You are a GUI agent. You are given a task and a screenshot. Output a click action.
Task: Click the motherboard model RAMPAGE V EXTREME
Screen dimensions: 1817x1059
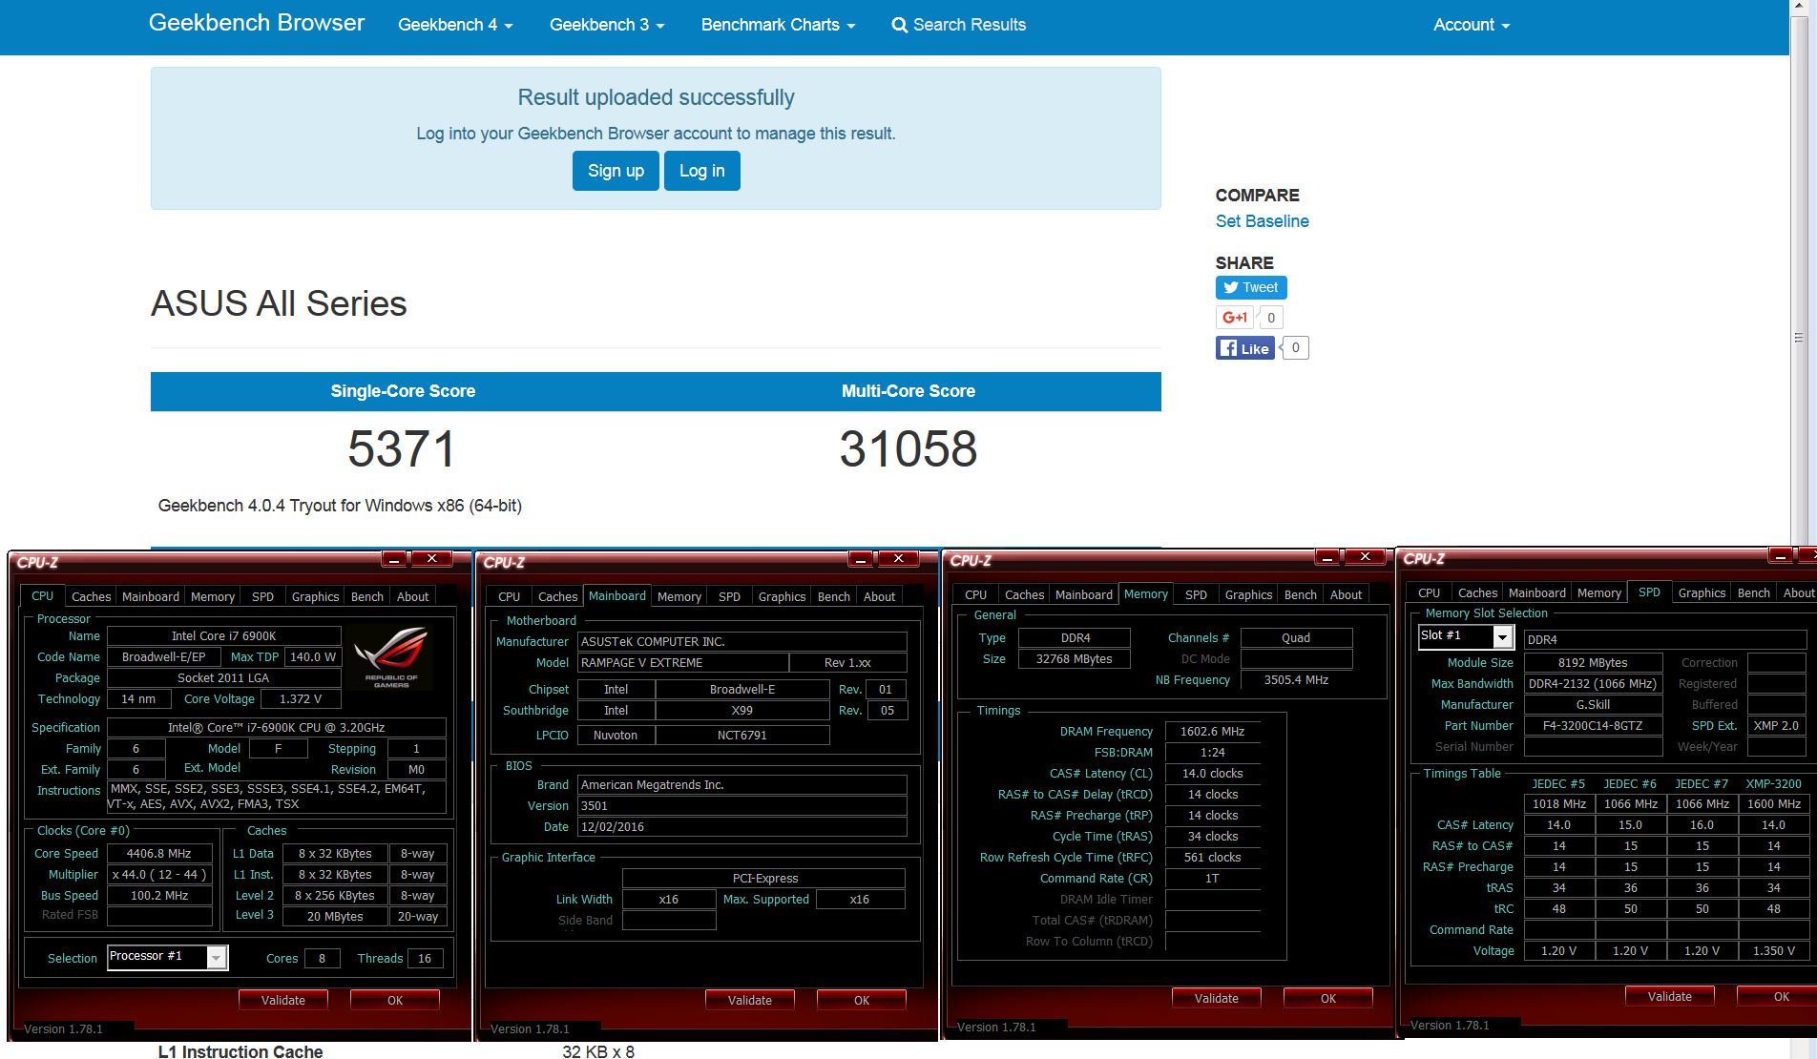click(683, 662)
